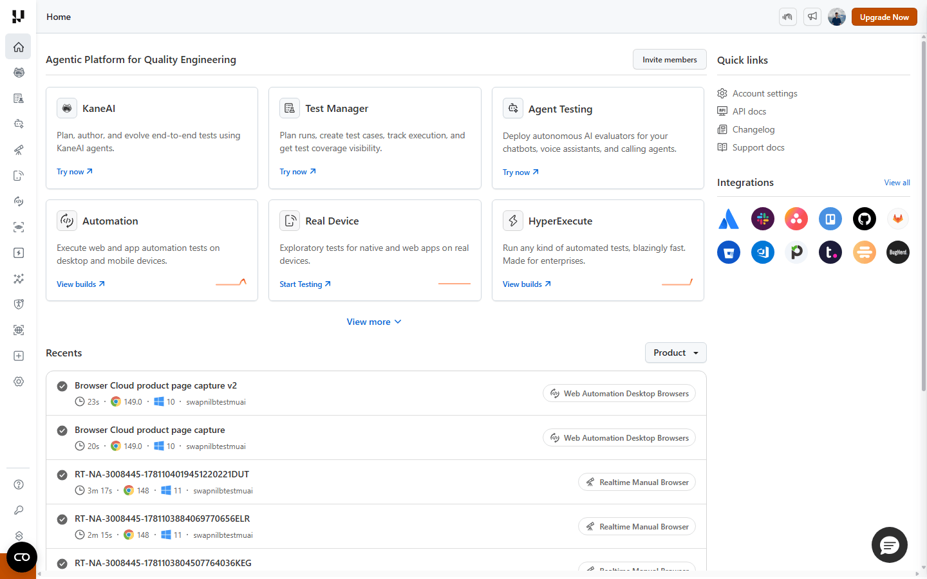927x579 pixels.
Task: Click the stacked diamonds icon in the sidebar
Action: pos(19,535)
